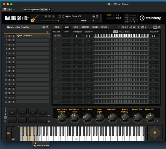
Task: Click the expand arrow above the pad controls
Action: (5, 109)
